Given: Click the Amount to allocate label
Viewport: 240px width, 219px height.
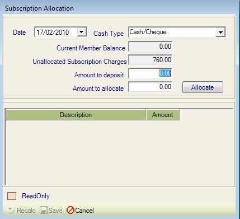Looking at the screenshot, I should pos(98,88).
